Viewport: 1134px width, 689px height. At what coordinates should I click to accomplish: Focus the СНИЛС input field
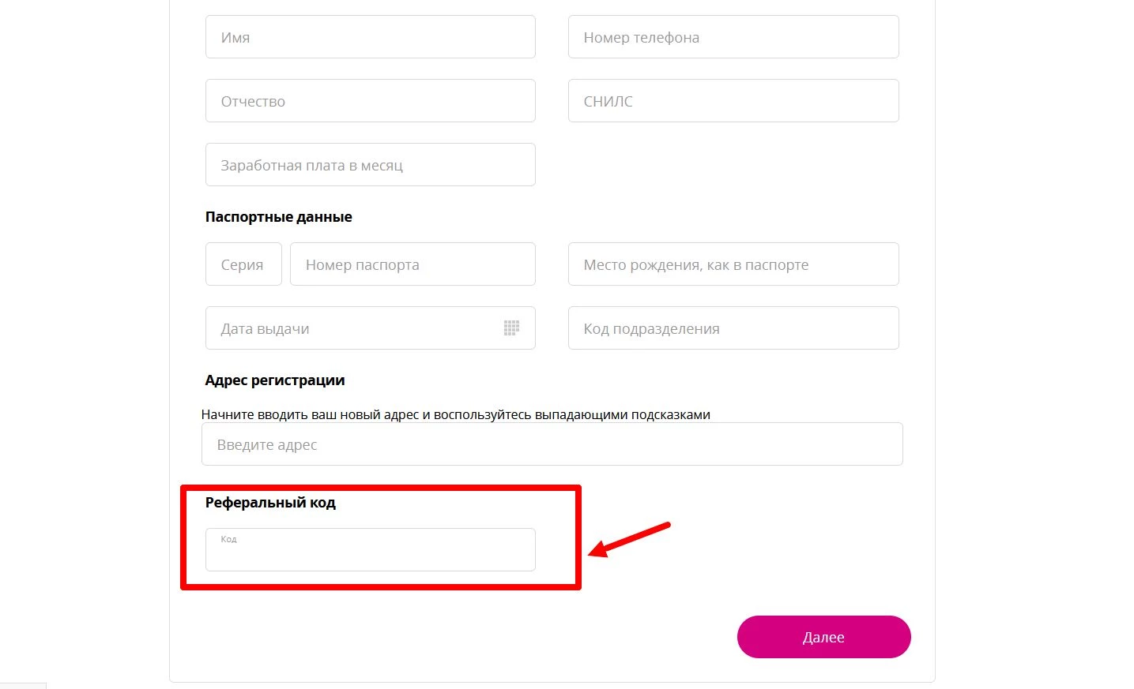733,101
